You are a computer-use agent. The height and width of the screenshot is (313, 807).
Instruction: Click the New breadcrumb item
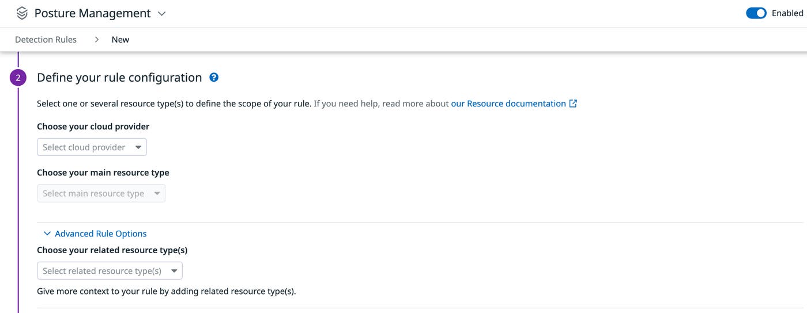click(x=120, y=40)
